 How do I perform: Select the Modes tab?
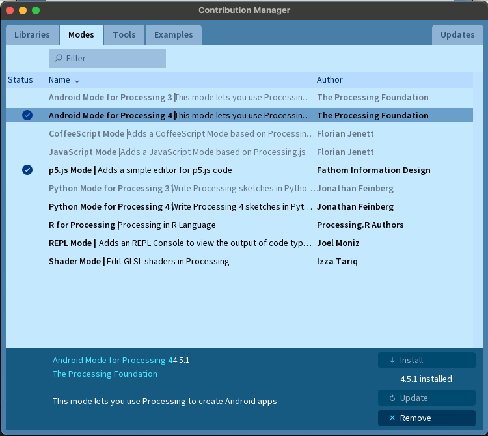pyautogui.click(x=81, y=35)
